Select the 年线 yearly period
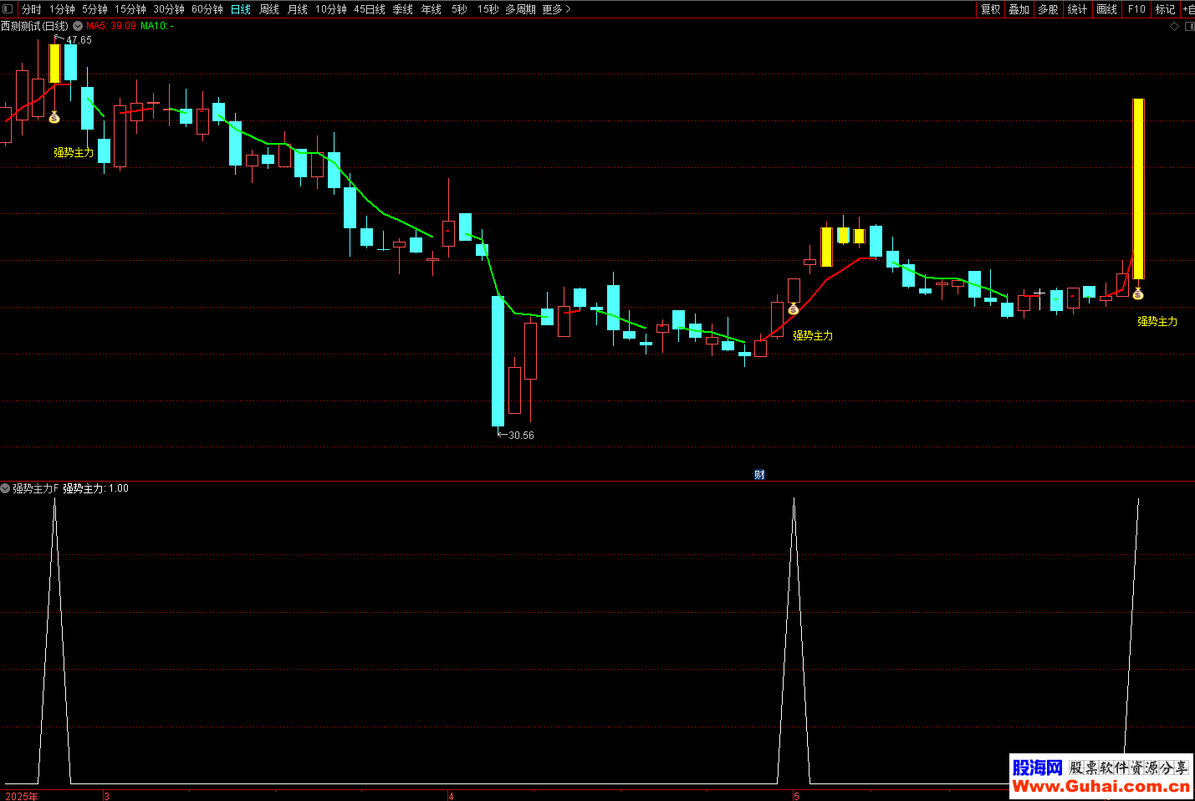 click(432, 9)
